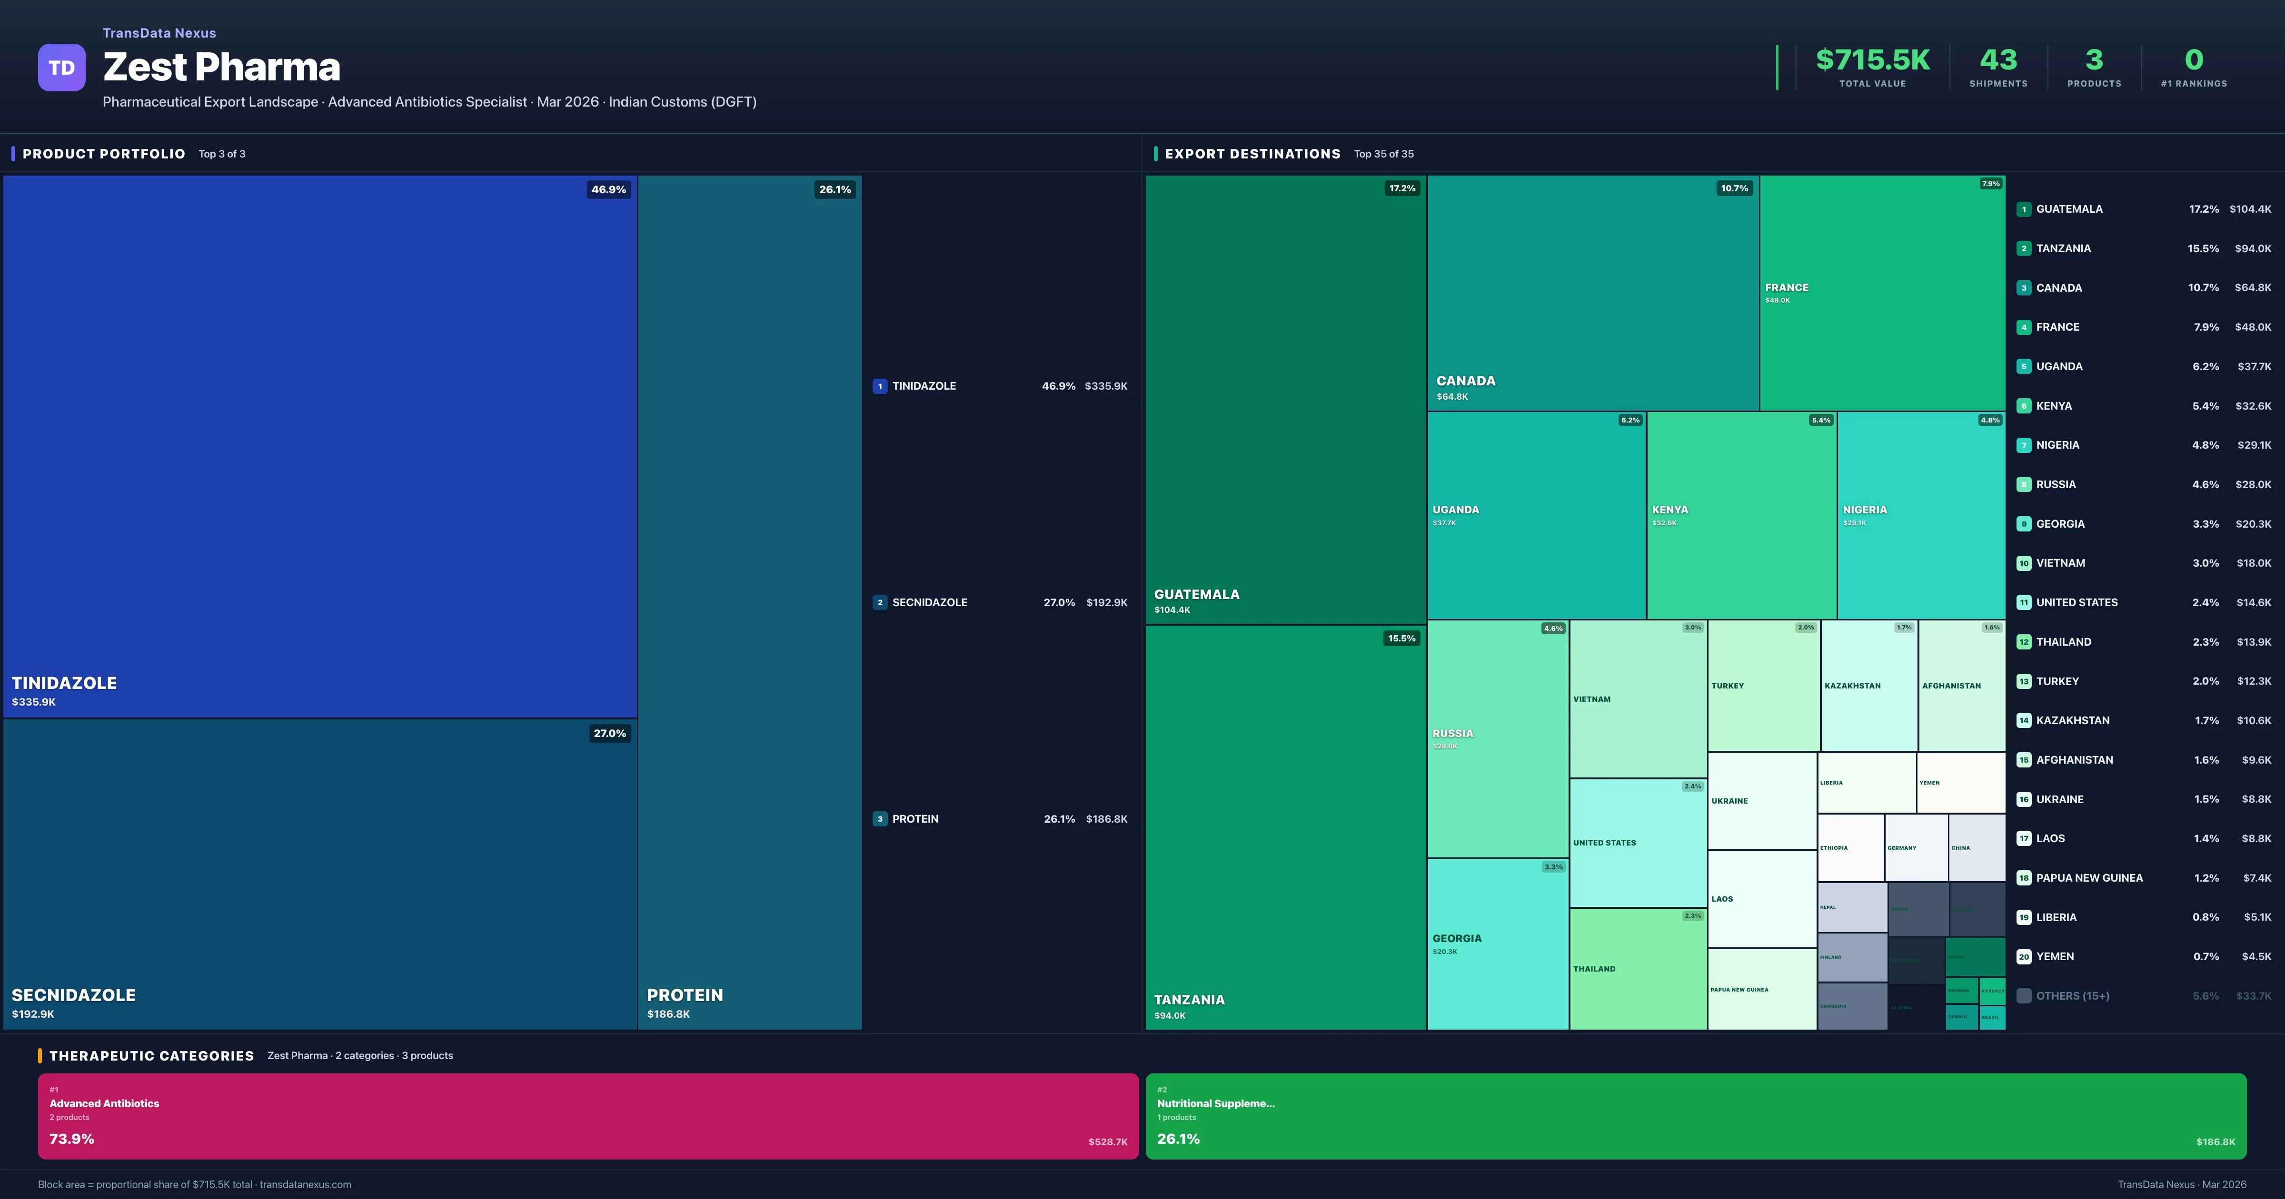Click Protein rank 3 legend badge
The image size is (2285, 1199).
pos(879,818)
